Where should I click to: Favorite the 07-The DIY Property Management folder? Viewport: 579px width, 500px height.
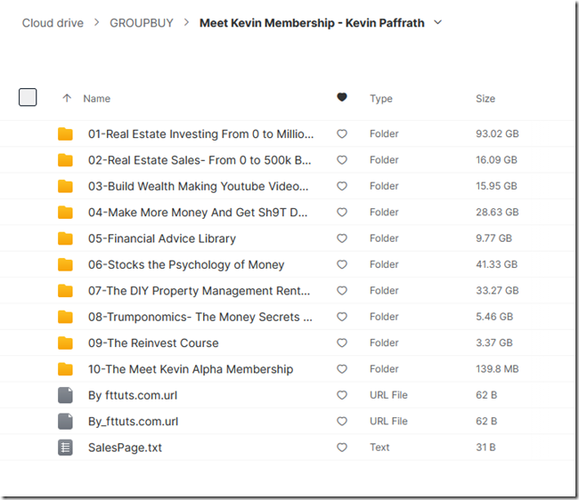click(x=342, y=291)
